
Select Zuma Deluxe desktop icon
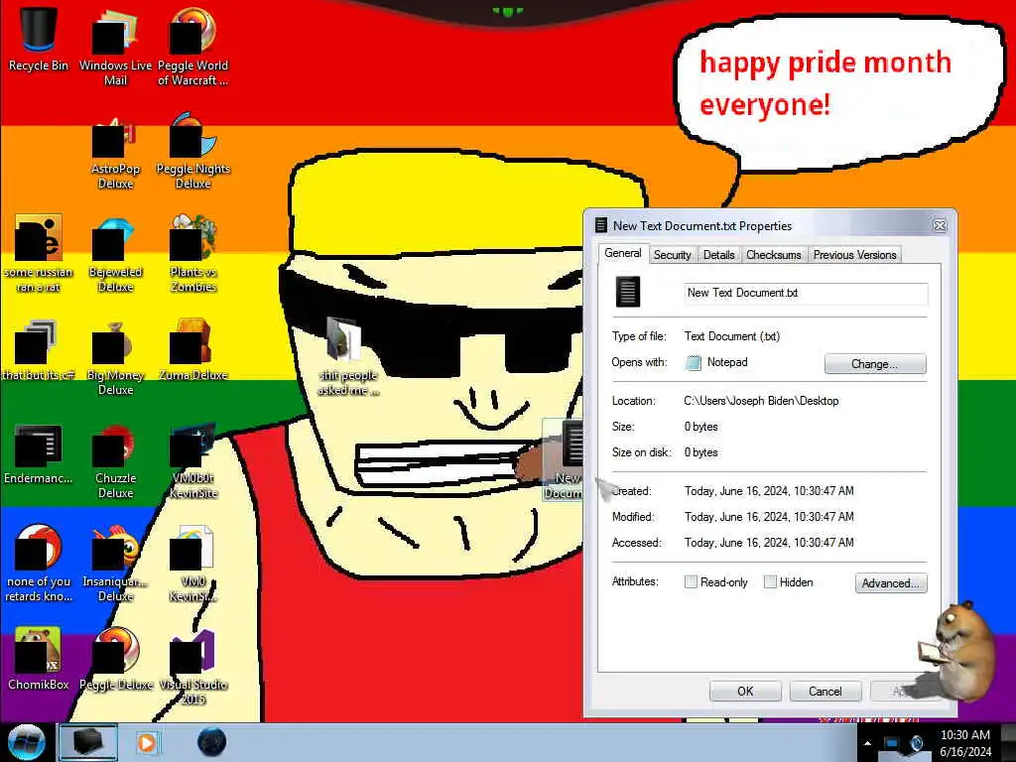[193, 350]
